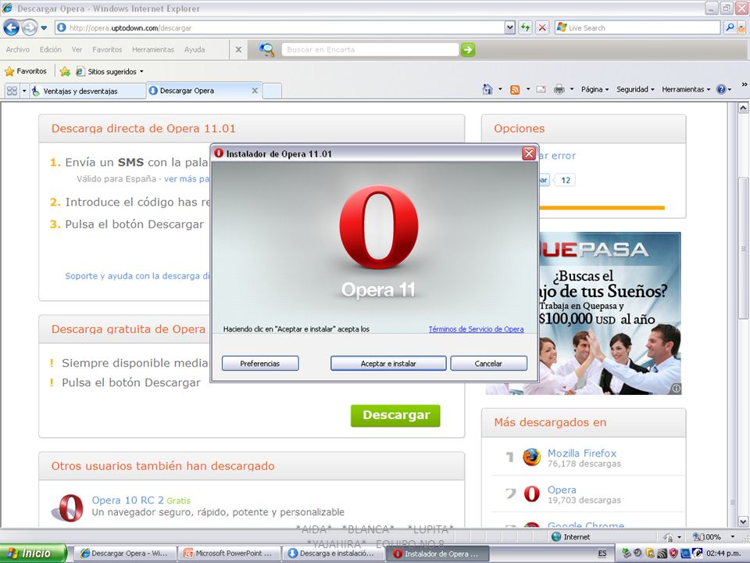The width and height of the screenshot is (750, 563).
Task: Open Términos de Servicio de Opera link
Action: (476, 329)
